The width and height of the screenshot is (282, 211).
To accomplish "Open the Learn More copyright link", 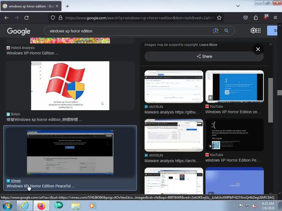I will [208, 45].
